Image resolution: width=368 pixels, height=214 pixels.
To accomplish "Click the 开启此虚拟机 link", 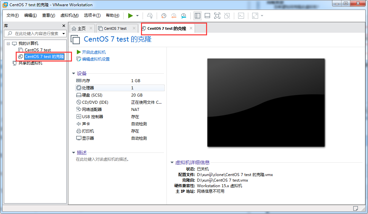I will coord(94,52).
